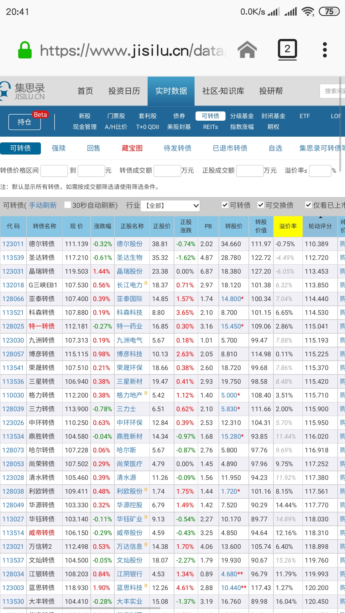
Task: Click the 手动刷新 manual refresh link
Action: click(x=43, y=205)
